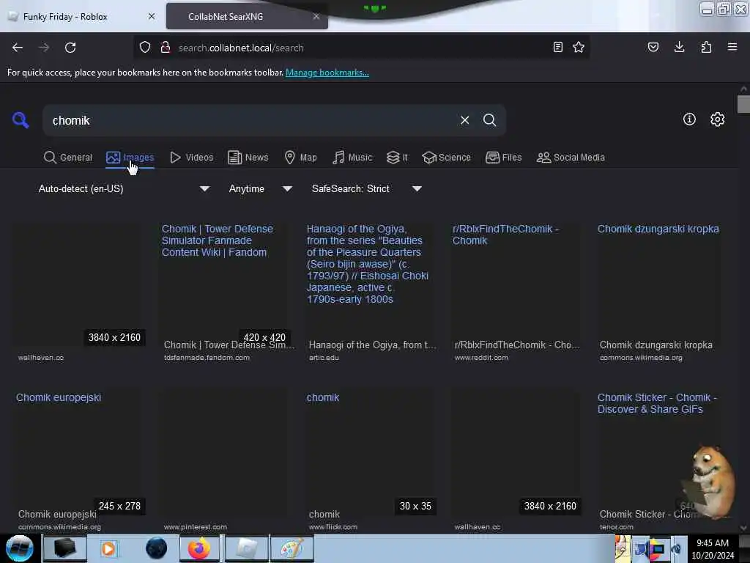Switch to the Videos search category

(191, 158)
